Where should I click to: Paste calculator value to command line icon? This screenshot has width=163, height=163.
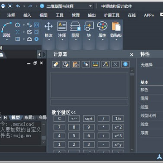click(x=76, y=64)
